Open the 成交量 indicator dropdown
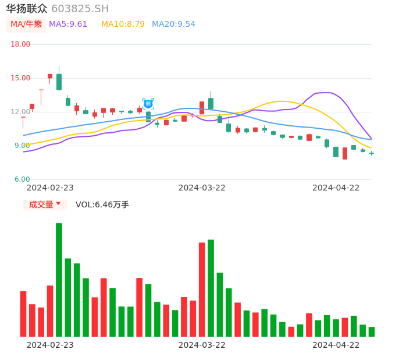The width and height of the screenshot is (399, 353). (45, 204)
